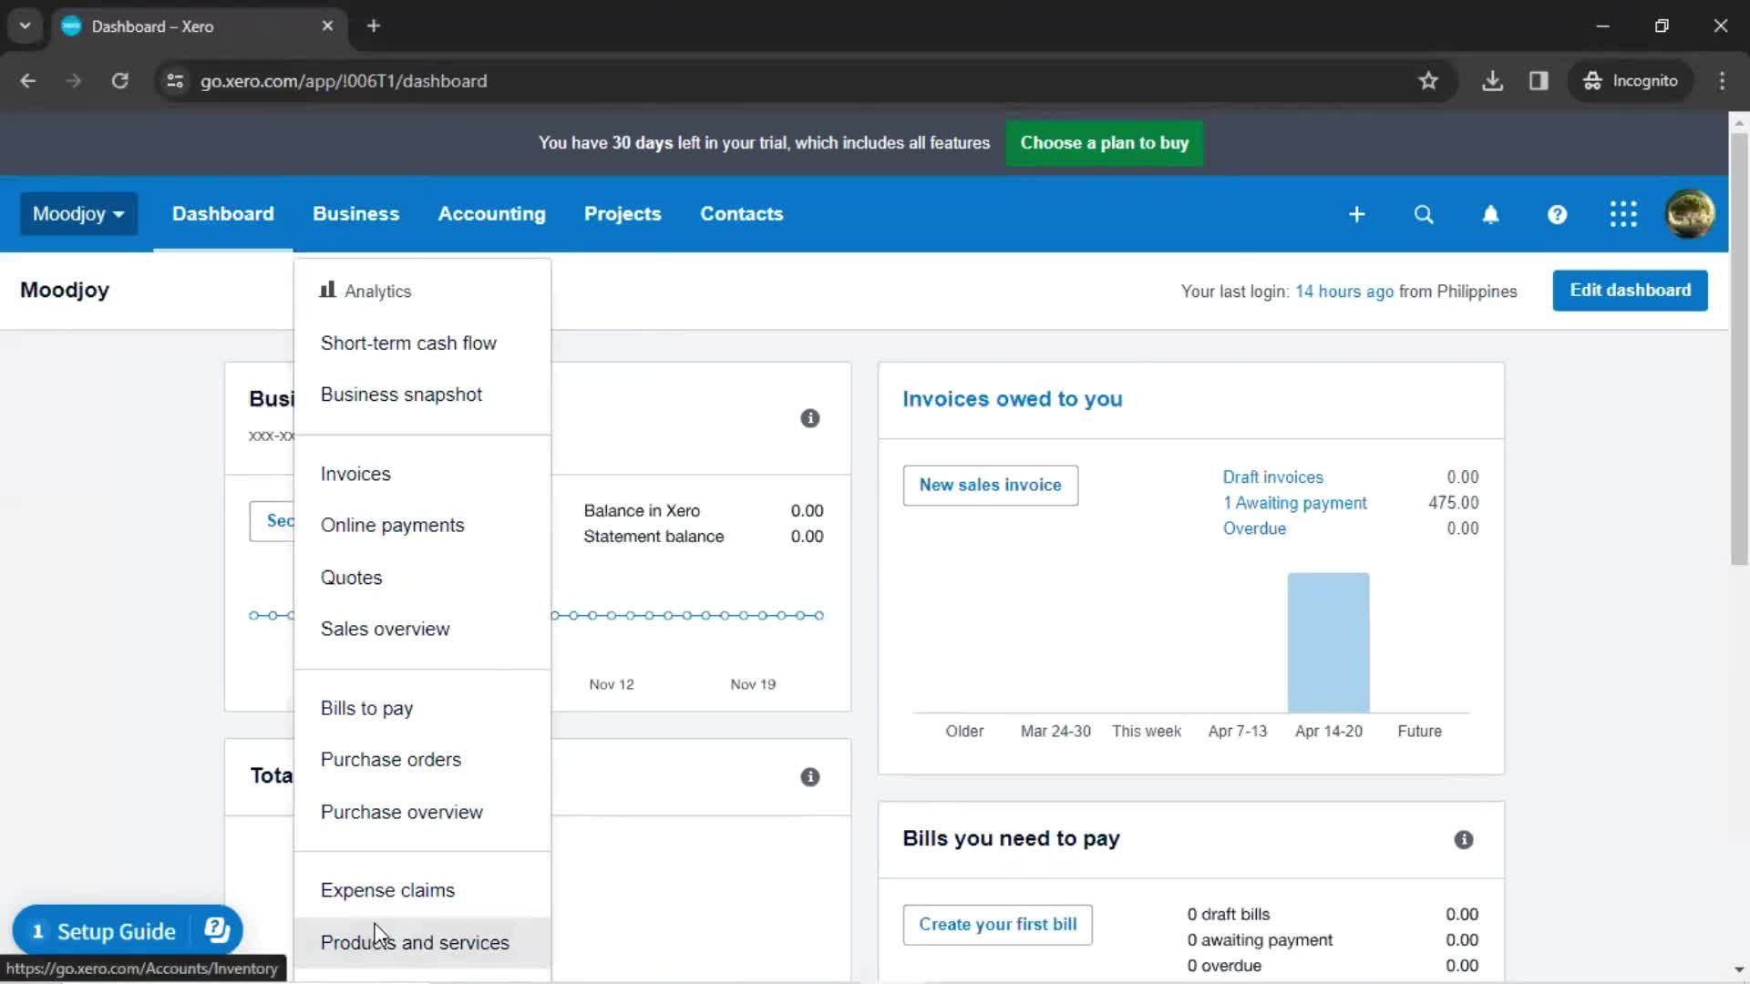The width and height of the screenshot is (1750, 984).
Task: Click the browser address bar URL
Action: [x=344, y=81]
